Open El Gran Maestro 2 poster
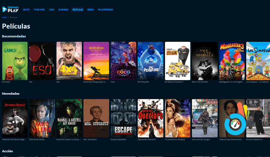 pos(258,118)
